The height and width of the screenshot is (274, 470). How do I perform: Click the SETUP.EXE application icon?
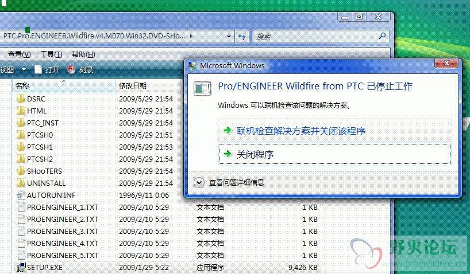[x=21, y=267]
